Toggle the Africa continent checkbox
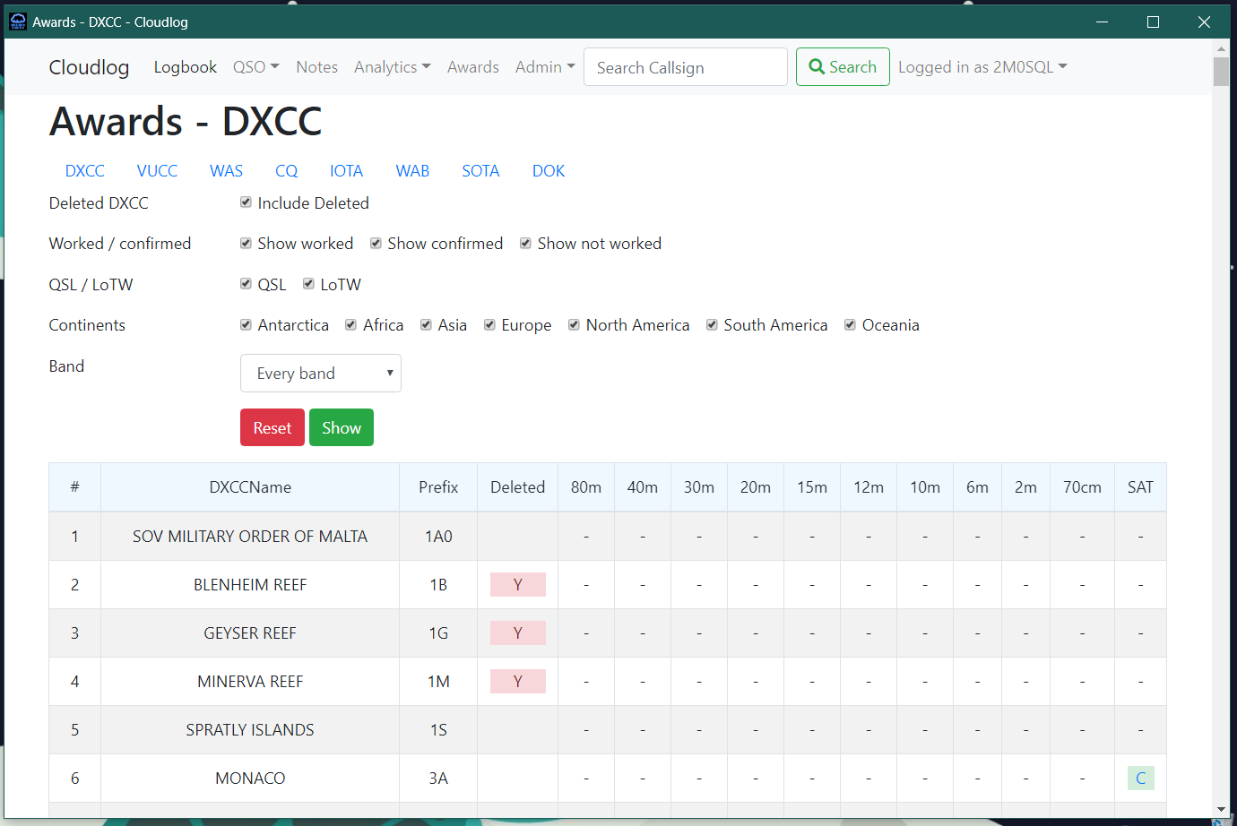This screenshot has width=1237, height=826. click(x=351, y=324)
